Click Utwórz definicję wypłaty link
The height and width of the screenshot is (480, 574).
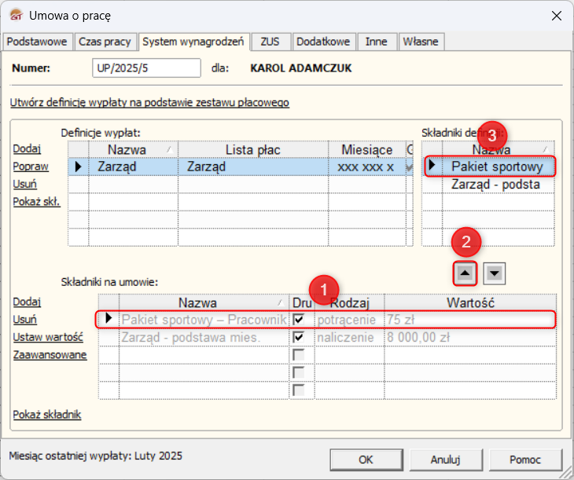point(150,102)
